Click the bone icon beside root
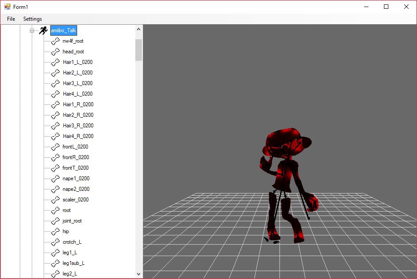Viewport: 417px width, 279px height. [55, 210]
